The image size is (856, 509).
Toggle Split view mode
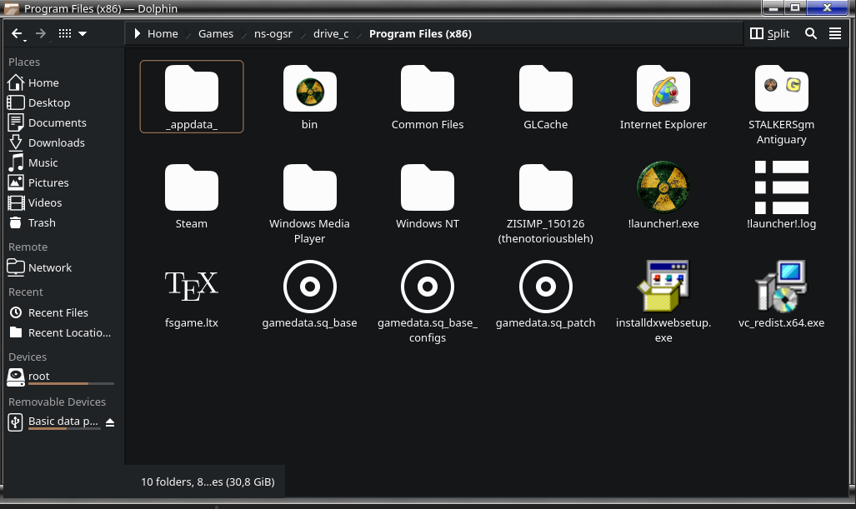click(x=769, y=33)
